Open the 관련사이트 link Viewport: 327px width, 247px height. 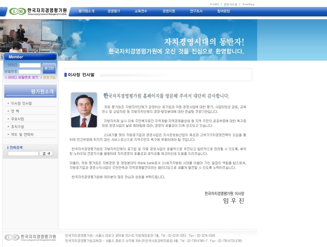tap(231, 4)
